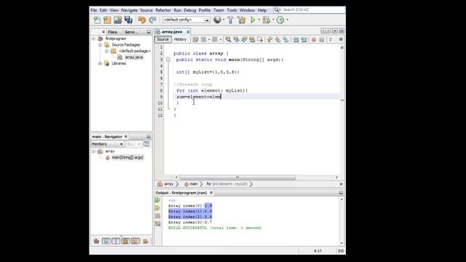Open the Run Project dropdown arrow
466x262 pixels.
click(259, 20)
